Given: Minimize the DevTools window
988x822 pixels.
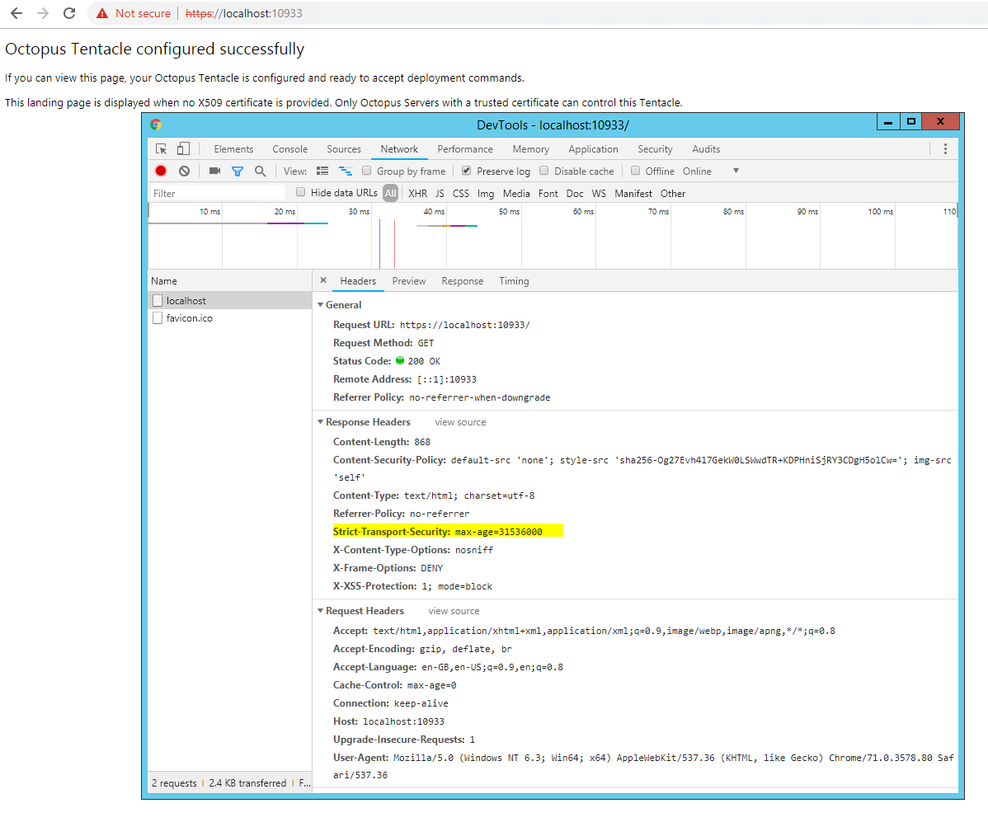Looking at the screenshot, I should pos(888,121).
